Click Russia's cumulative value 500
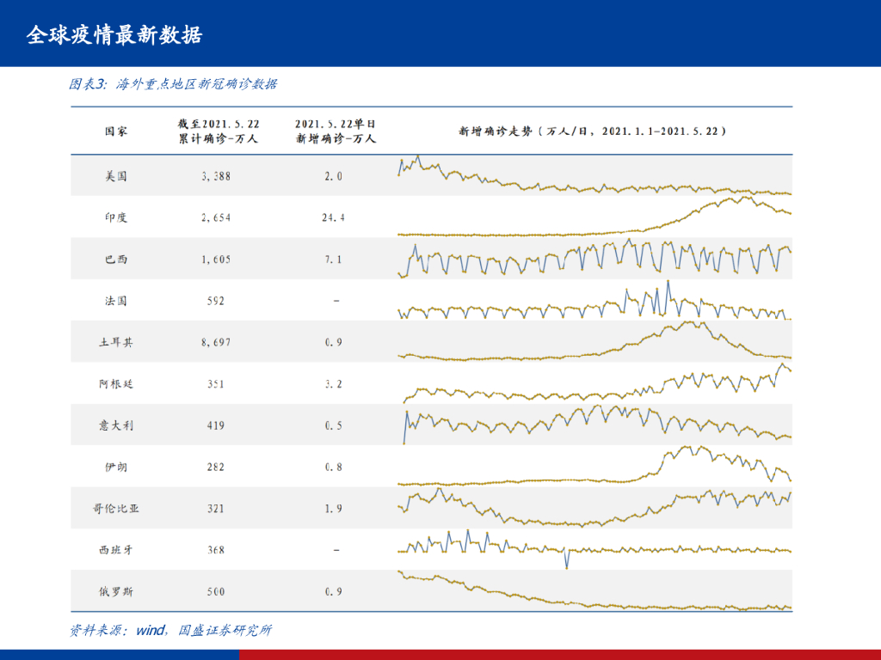The height and width of the screenshot is (660, 881). point(214,592)
